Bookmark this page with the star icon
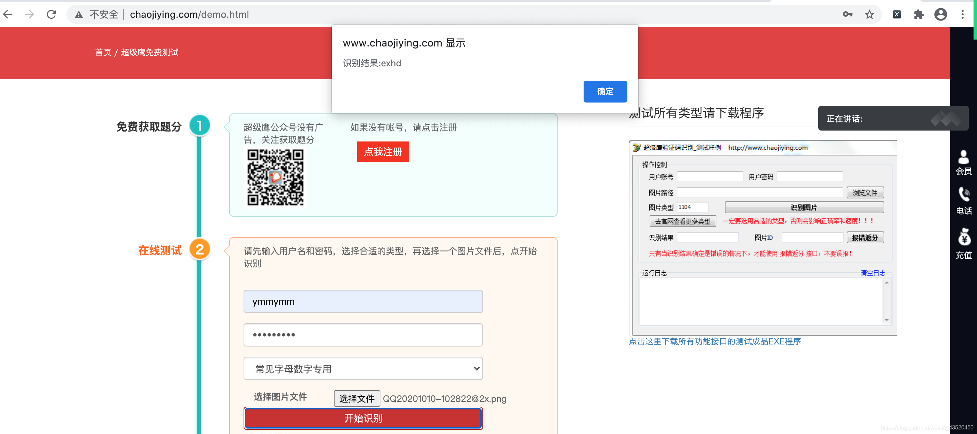 (x=869, y=14)
